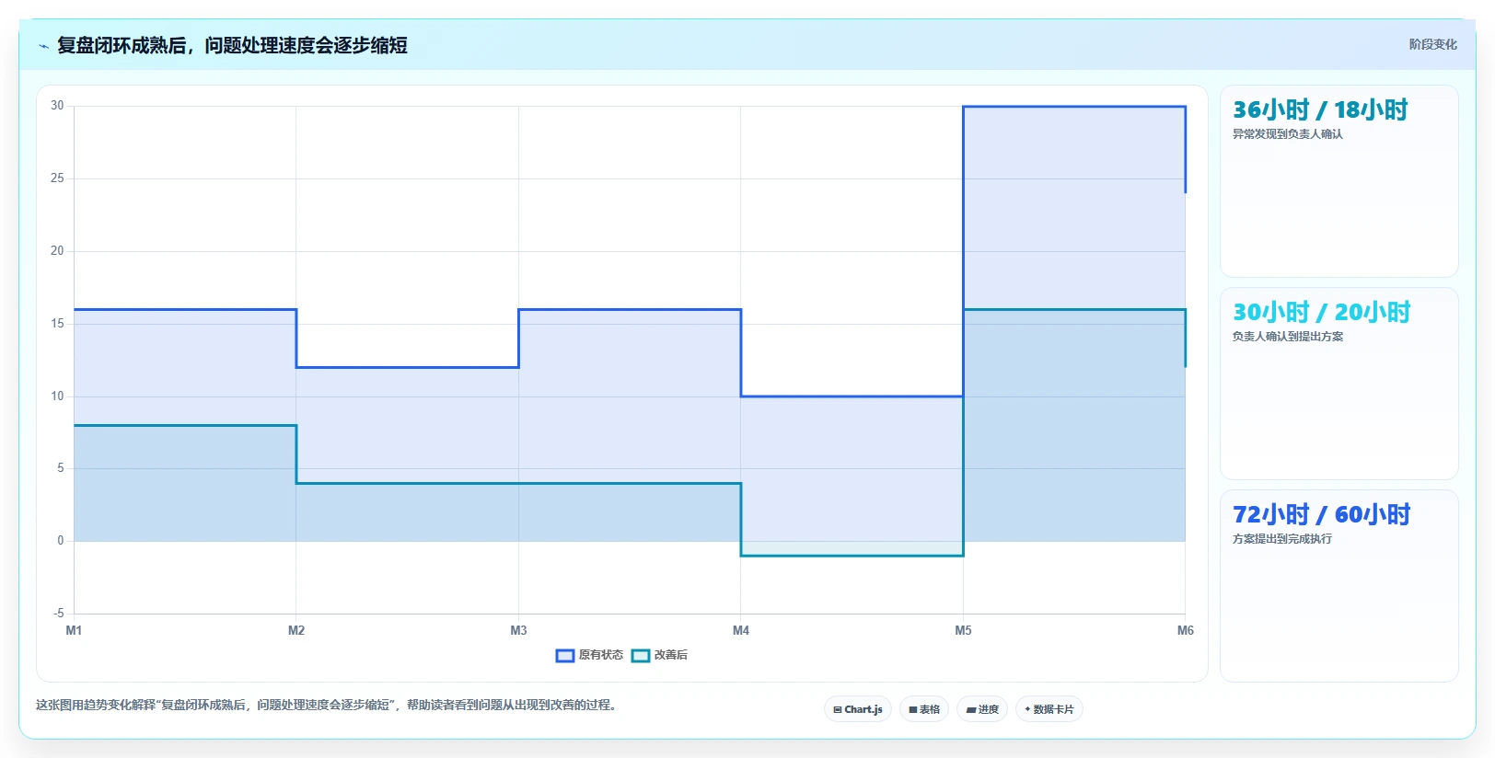Click the 负责人确认到提出方案 label
Viewport: 1495px width, 758px height.
click(1288, 337)
